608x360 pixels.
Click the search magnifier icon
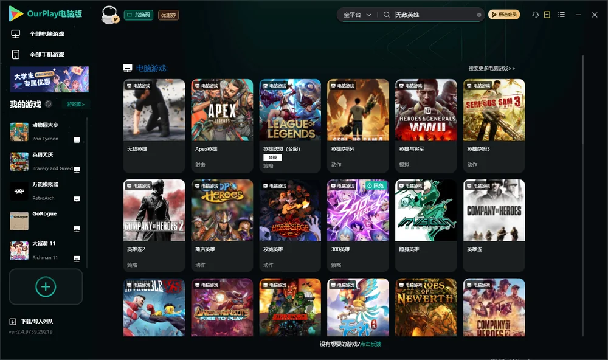click(x=387, y=15)
